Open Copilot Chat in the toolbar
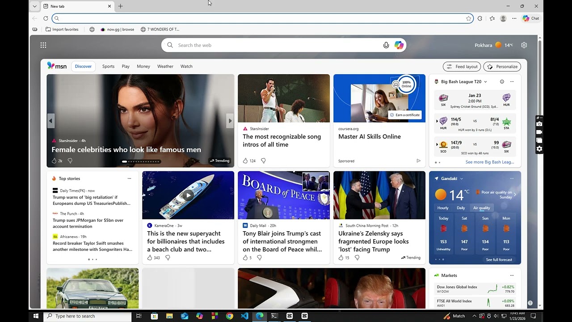 pos(531,18)
